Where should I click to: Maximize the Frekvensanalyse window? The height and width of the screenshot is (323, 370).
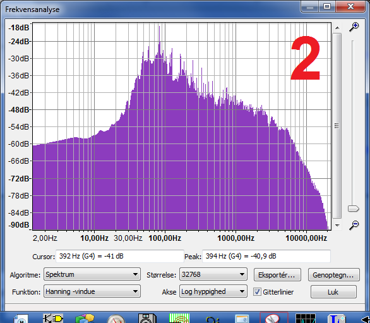tap(327, 6)
